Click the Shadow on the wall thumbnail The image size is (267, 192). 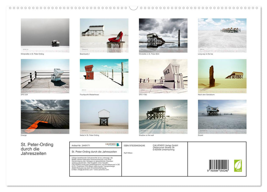163,117
